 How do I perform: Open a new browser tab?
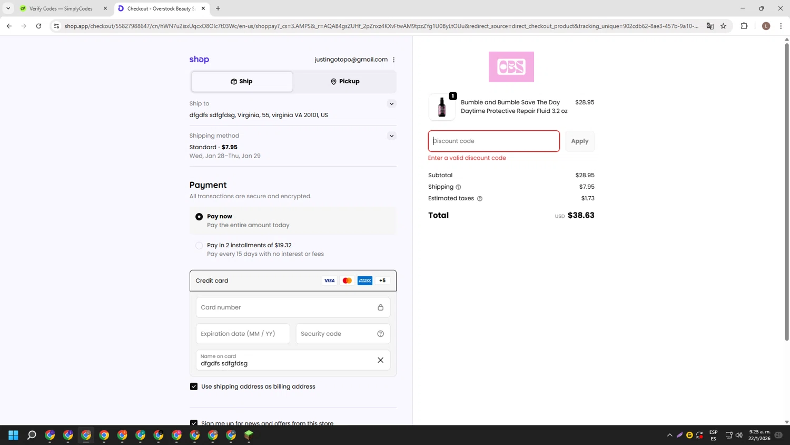point(218,8)
